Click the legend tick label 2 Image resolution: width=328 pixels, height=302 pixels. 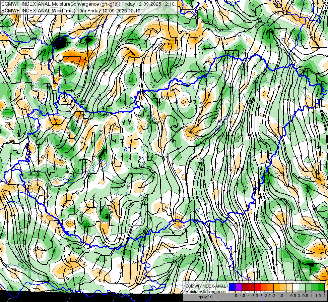tap(324, 296)
